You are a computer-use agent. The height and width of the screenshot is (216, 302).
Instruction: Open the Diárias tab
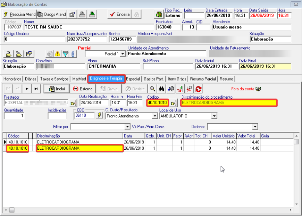tap(31, 79)
